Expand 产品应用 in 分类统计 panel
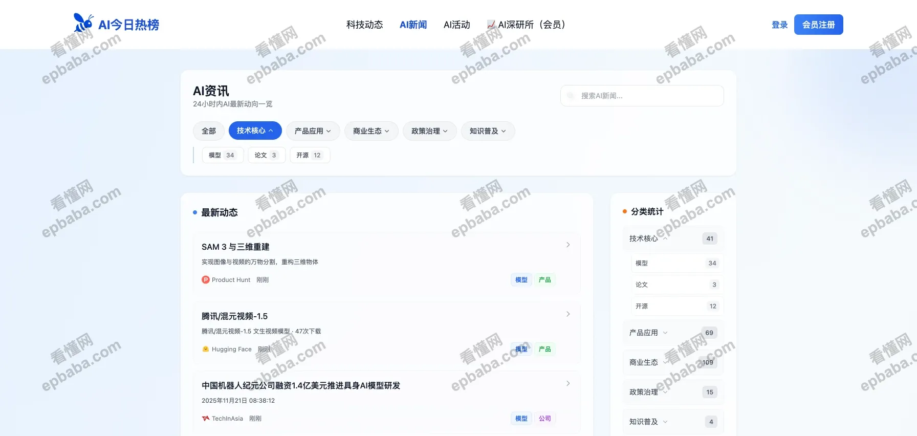 [673, 333]
